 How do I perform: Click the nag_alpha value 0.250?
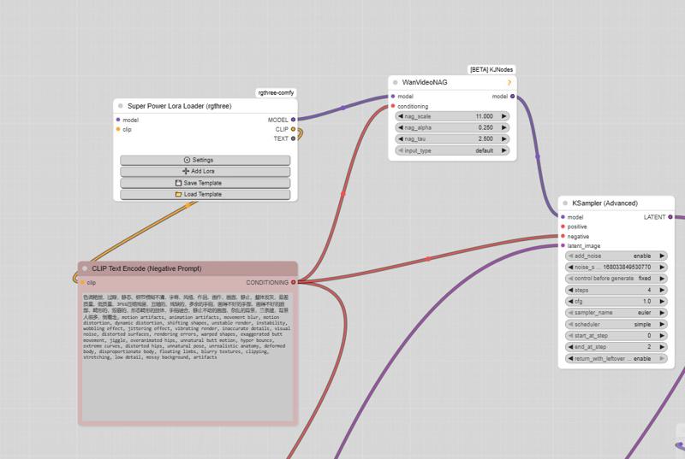[x=485, y=127]
